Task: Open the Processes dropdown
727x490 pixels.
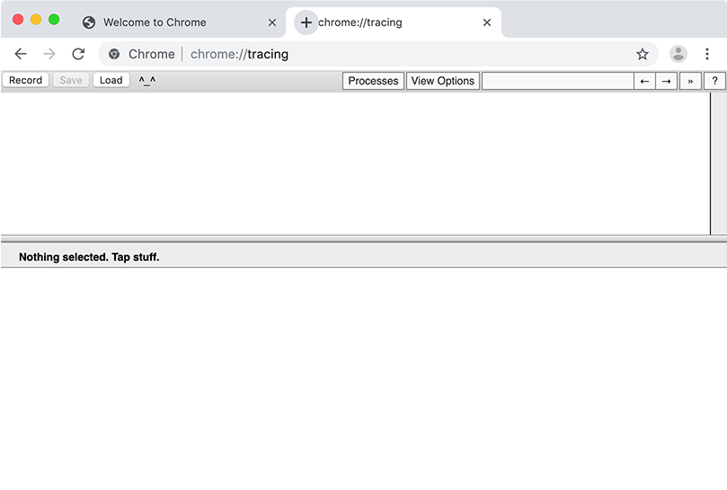Action: click(373, 81)
